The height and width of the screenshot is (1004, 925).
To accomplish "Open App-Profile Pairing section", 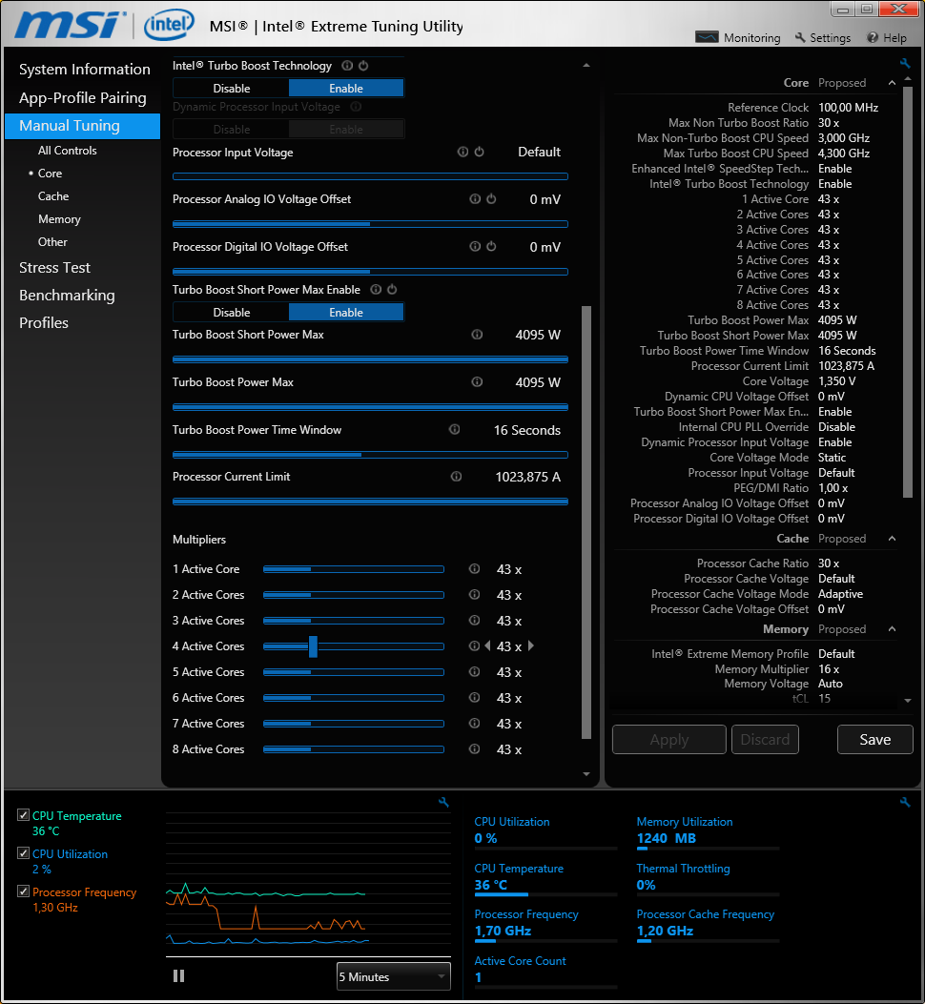I will [x=83, y=98].
